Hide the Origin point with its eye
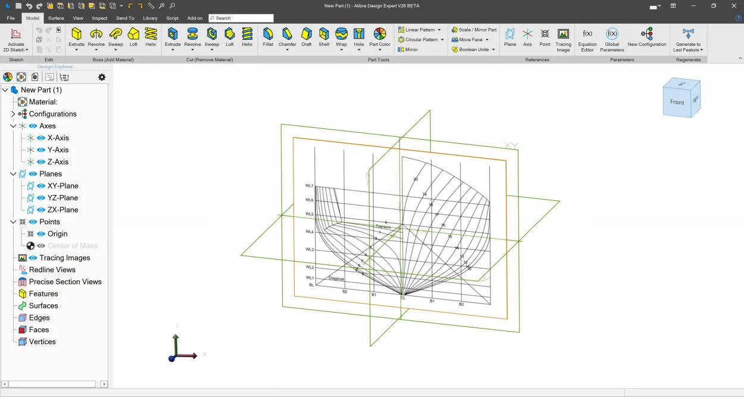 point(42,234)
